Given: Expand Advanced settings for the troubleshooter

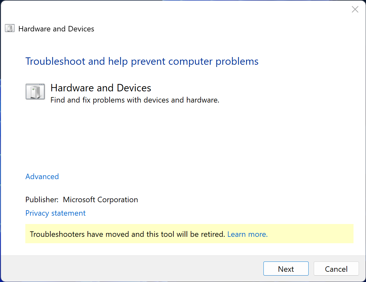Looking at the screenshot, I should pos(42,177).
